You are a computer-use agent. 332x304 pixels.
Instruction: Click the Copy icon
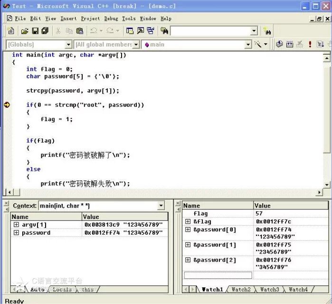click(x=69, y=31)
